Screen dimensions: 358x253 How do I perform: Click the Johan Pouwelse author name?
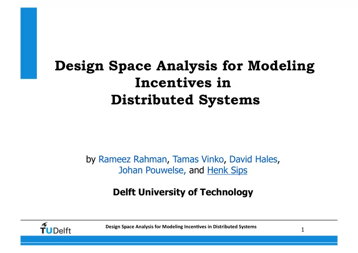pos(151,170)
